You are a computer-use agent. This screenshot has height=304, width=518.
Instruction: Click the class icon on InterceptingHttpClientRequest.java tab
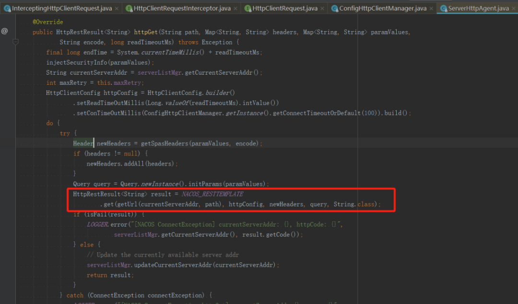(x=7, y=9)
